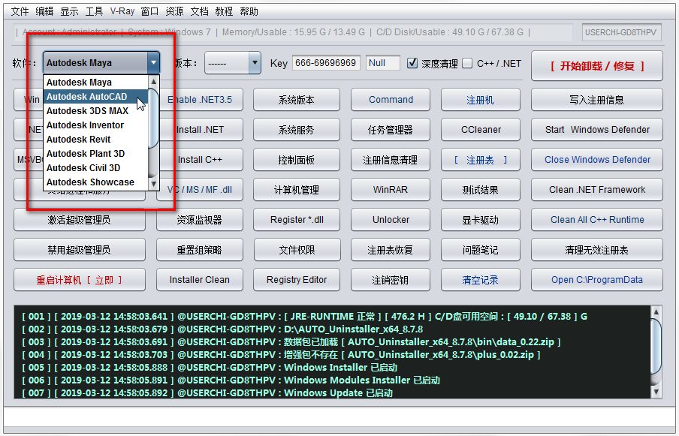This screenshot has width=679, height=436.
Task: Choose Autodesk Showcase from the list
Action: point(95,182)
